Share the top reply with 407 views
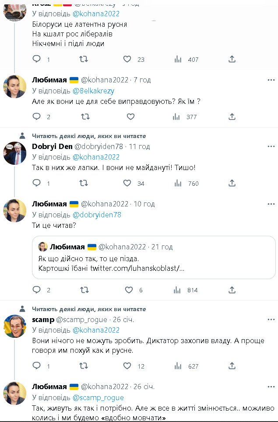The image size is (278, 422). [232, 59]
